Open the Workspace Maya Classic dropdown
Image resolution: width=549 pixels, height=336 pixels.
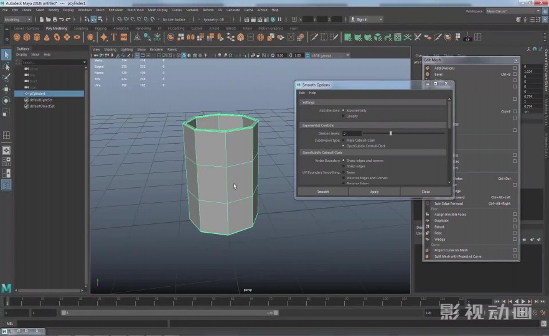coord(514,11)
